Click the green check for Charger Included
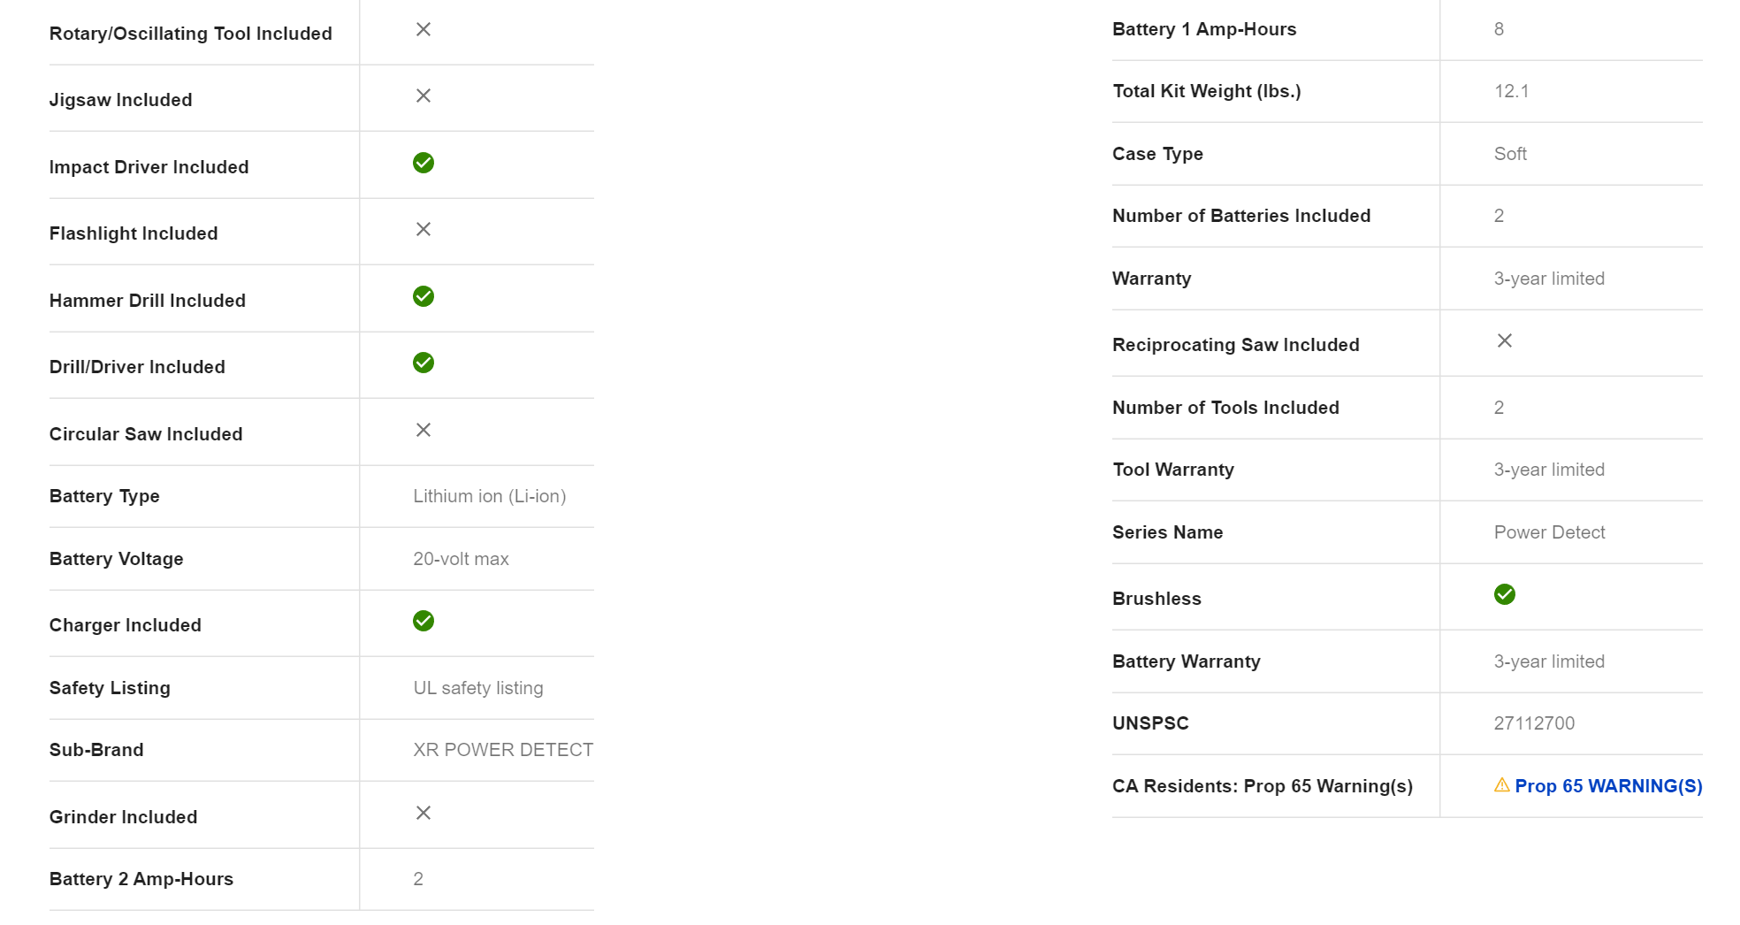The image size is (1740, 925). pos(424,621)
